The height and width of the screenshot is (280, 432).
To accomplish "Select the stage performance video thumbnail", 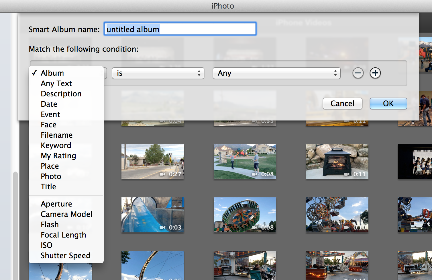I will 415,162.
